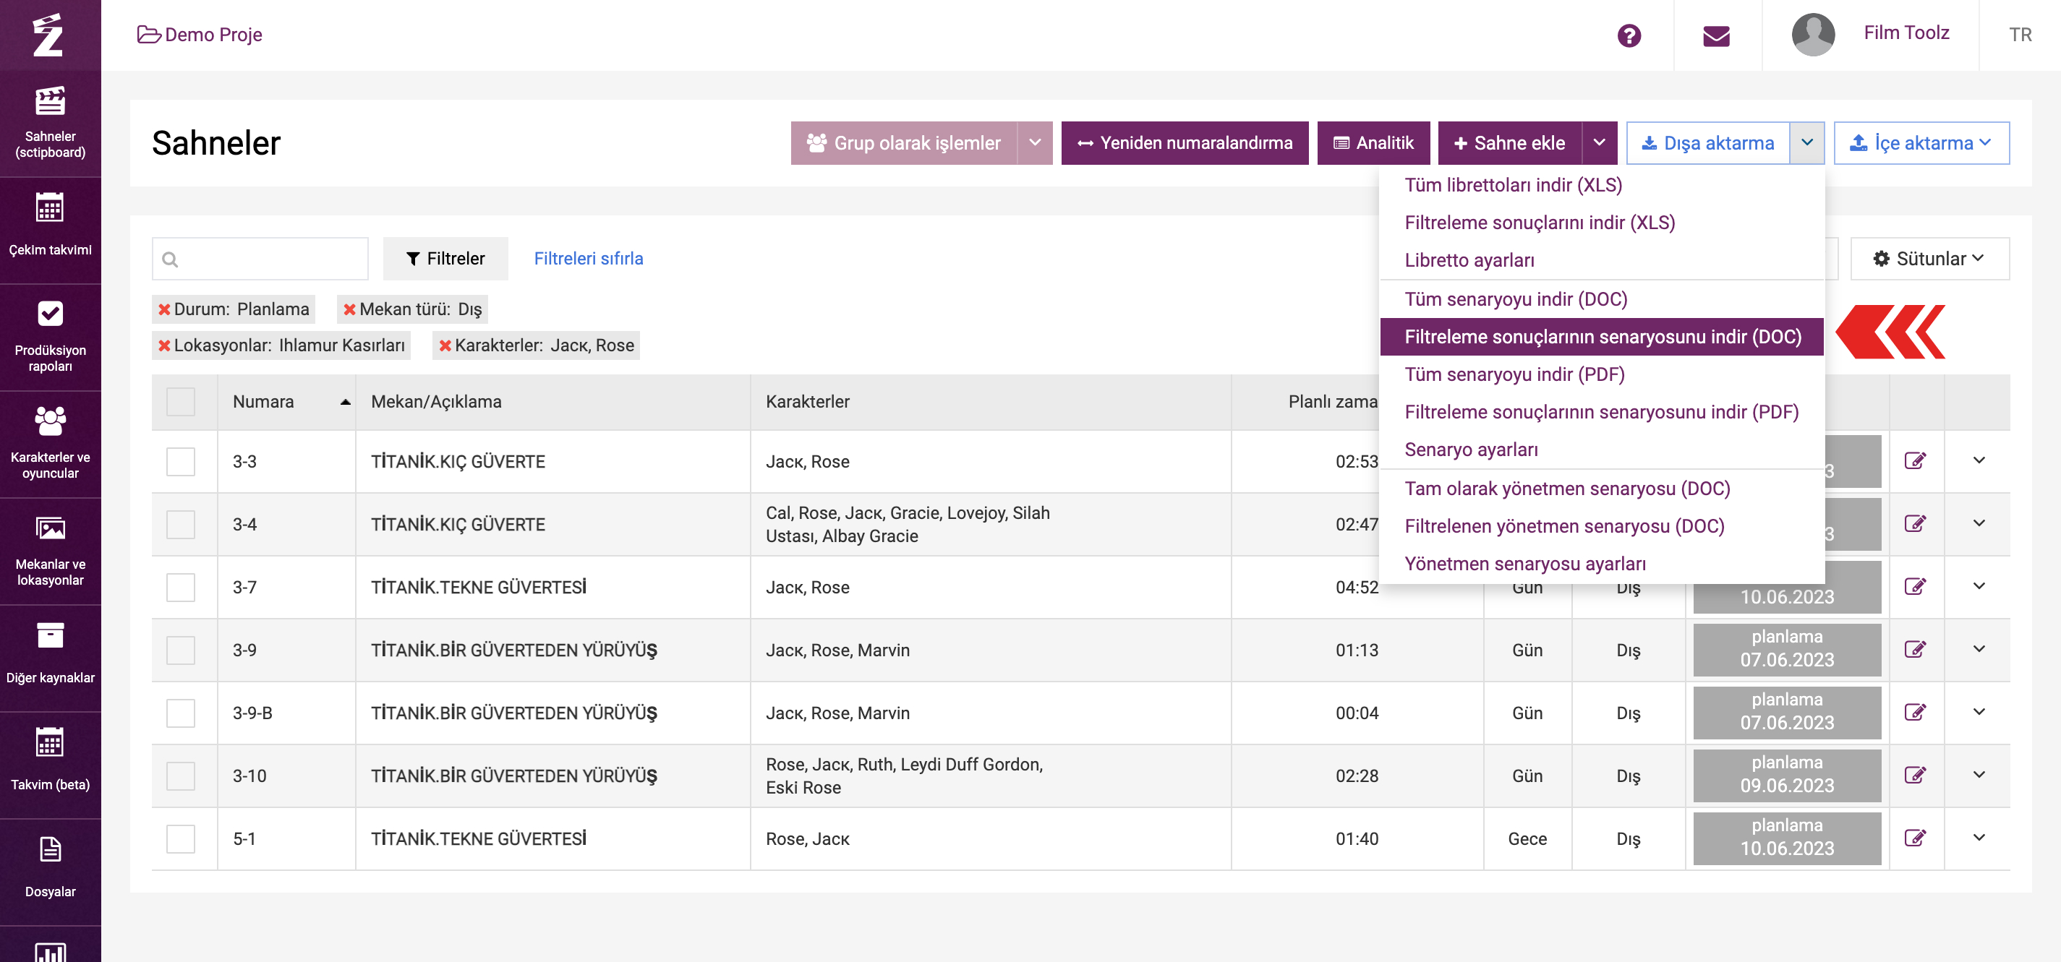Check the box for scene 3-10
The image size is (2061, 962).
click(x=181, y=776)
